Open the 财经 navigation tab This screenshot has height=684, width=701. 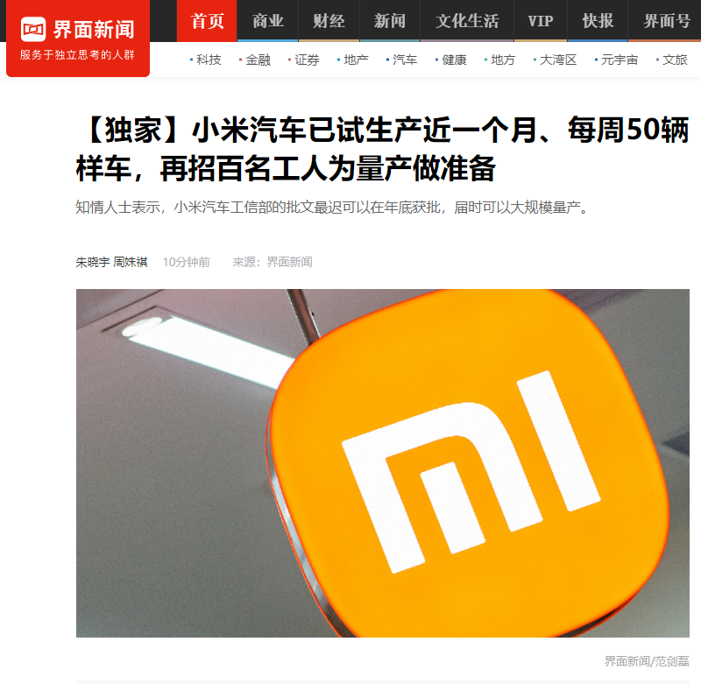tap(329, 21)
